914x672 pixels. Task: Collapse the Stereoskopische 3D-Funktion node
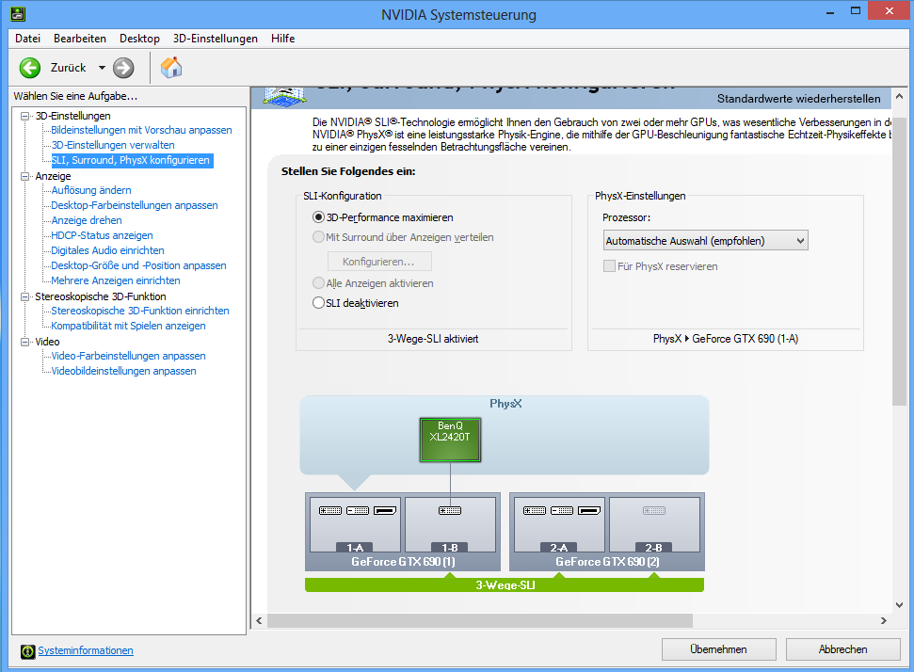24,296
